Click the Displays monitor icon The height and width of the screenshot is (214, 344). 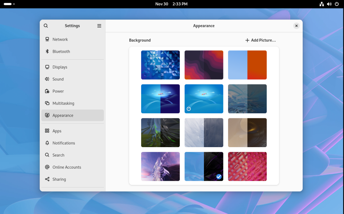[x=47, y=67]
